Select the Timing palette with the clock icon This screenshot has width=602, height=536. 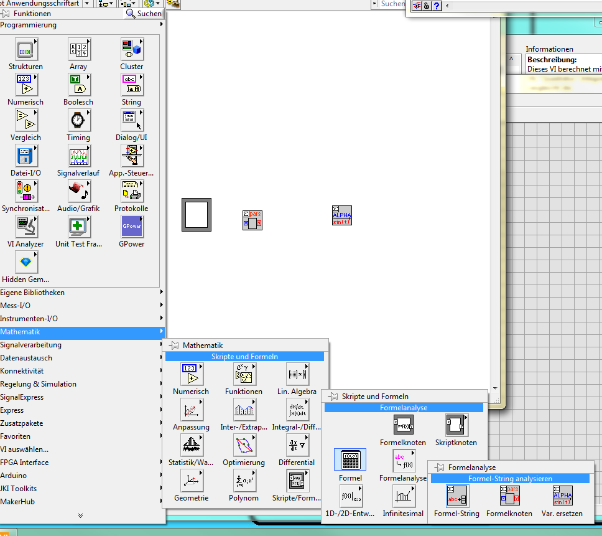tap(78, 121)
